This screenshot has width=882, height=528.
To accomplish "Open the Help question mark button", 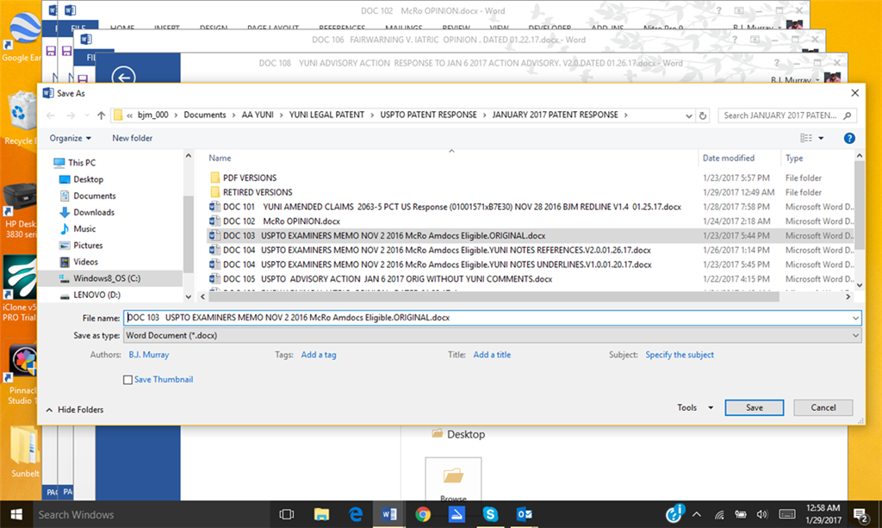I will (x=849, y=139).
